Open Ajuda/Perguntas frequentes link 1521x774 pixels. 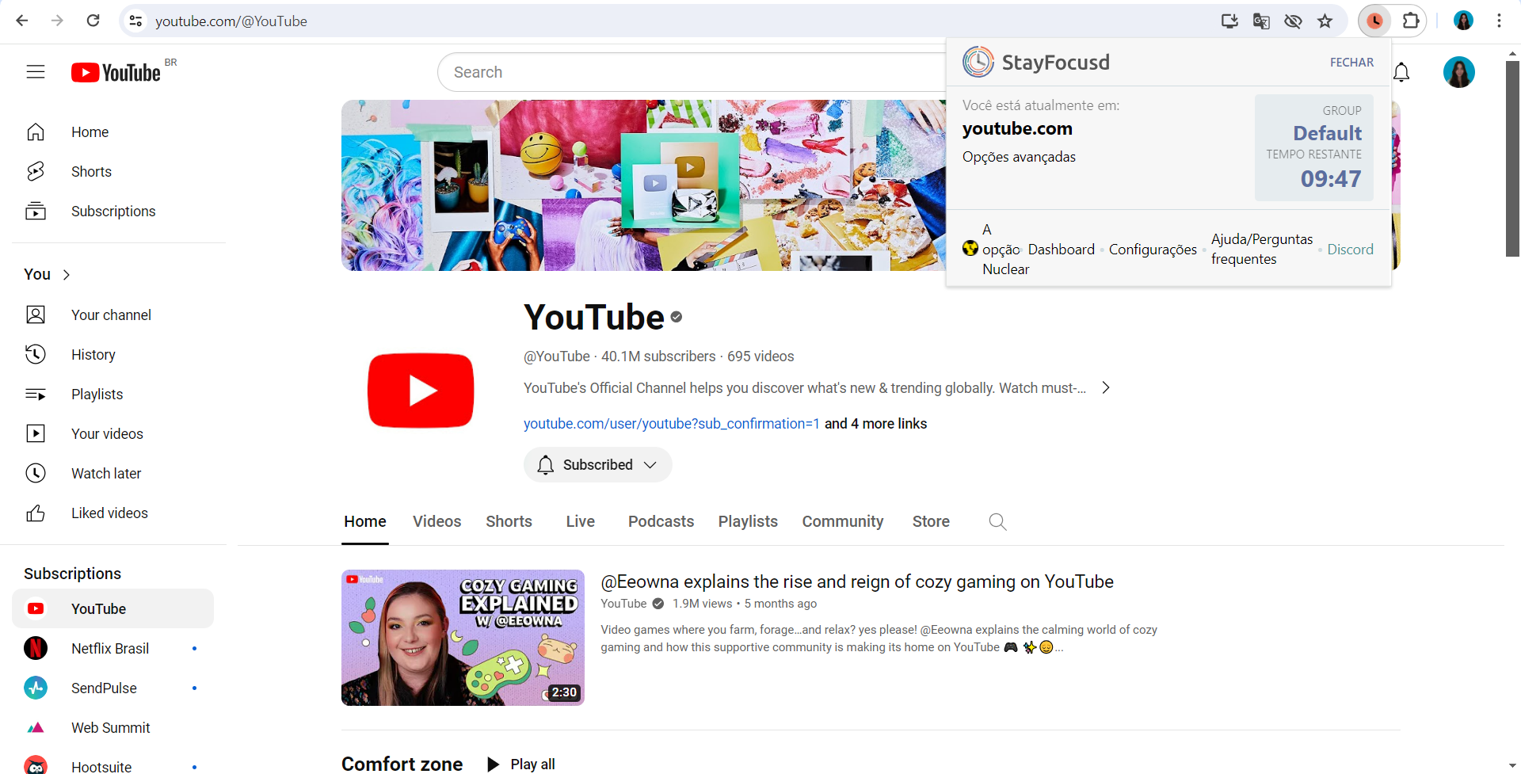[1262, 250]
